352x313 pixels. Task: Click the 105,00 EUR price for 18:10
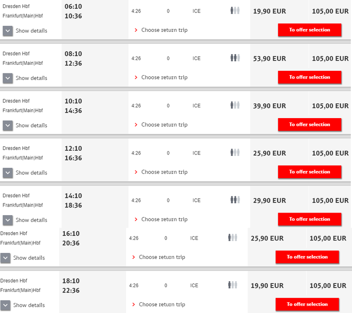(328, 286)
